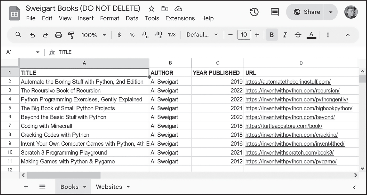Star this spreadsheet

click(151, 9)
